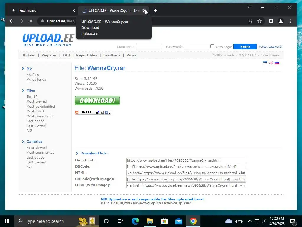
Task: Bookmark this page with the star icon
Action: pyautogui.click(x=260, y=21)
